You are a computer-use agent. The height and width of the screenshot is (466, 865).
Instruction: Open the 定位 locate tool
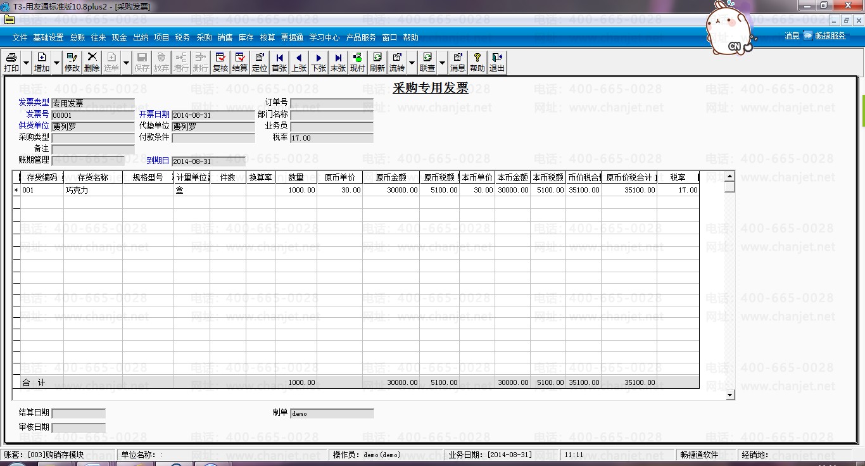pos(260,62)
